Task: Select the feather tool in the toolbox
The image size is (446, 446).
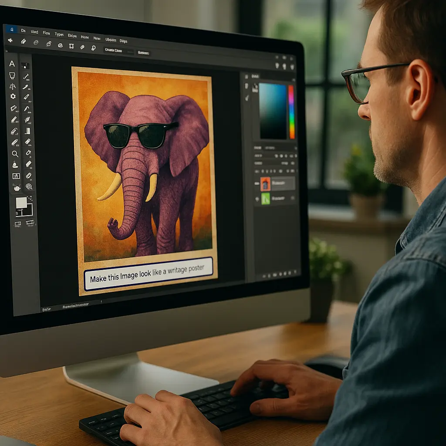Action: [x=27, y=120]
